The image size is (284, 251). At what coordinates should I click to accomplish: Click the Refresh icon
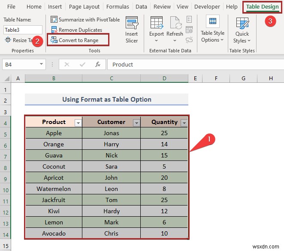(x=175, y=23)
